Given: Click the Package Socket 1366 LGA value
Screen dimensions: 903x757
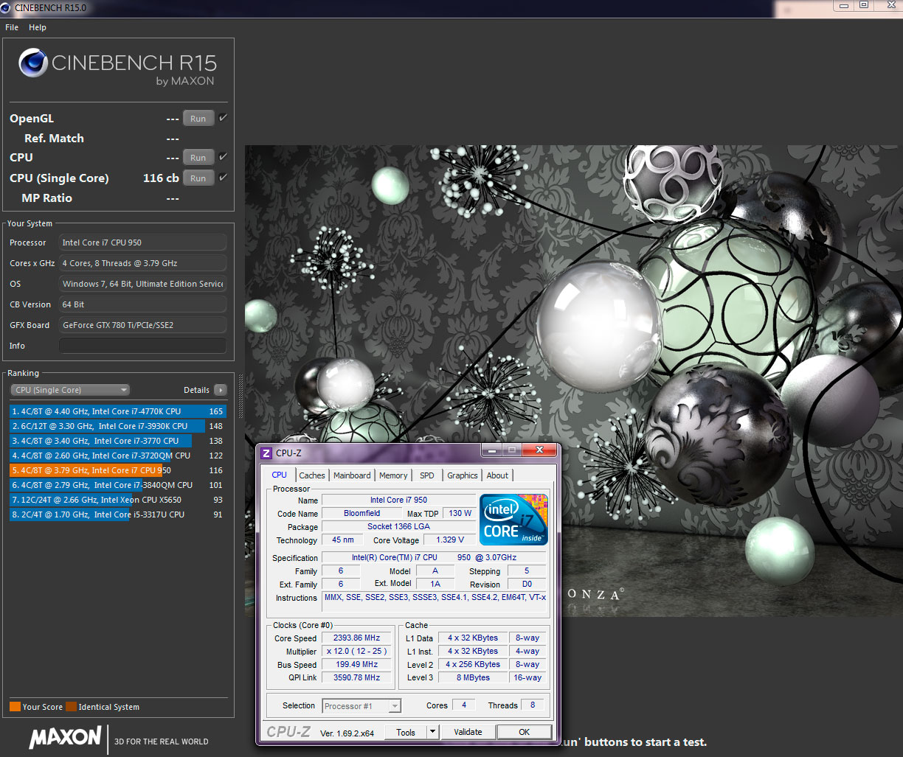Looking at the screenshot, I should tap(398, 527).
